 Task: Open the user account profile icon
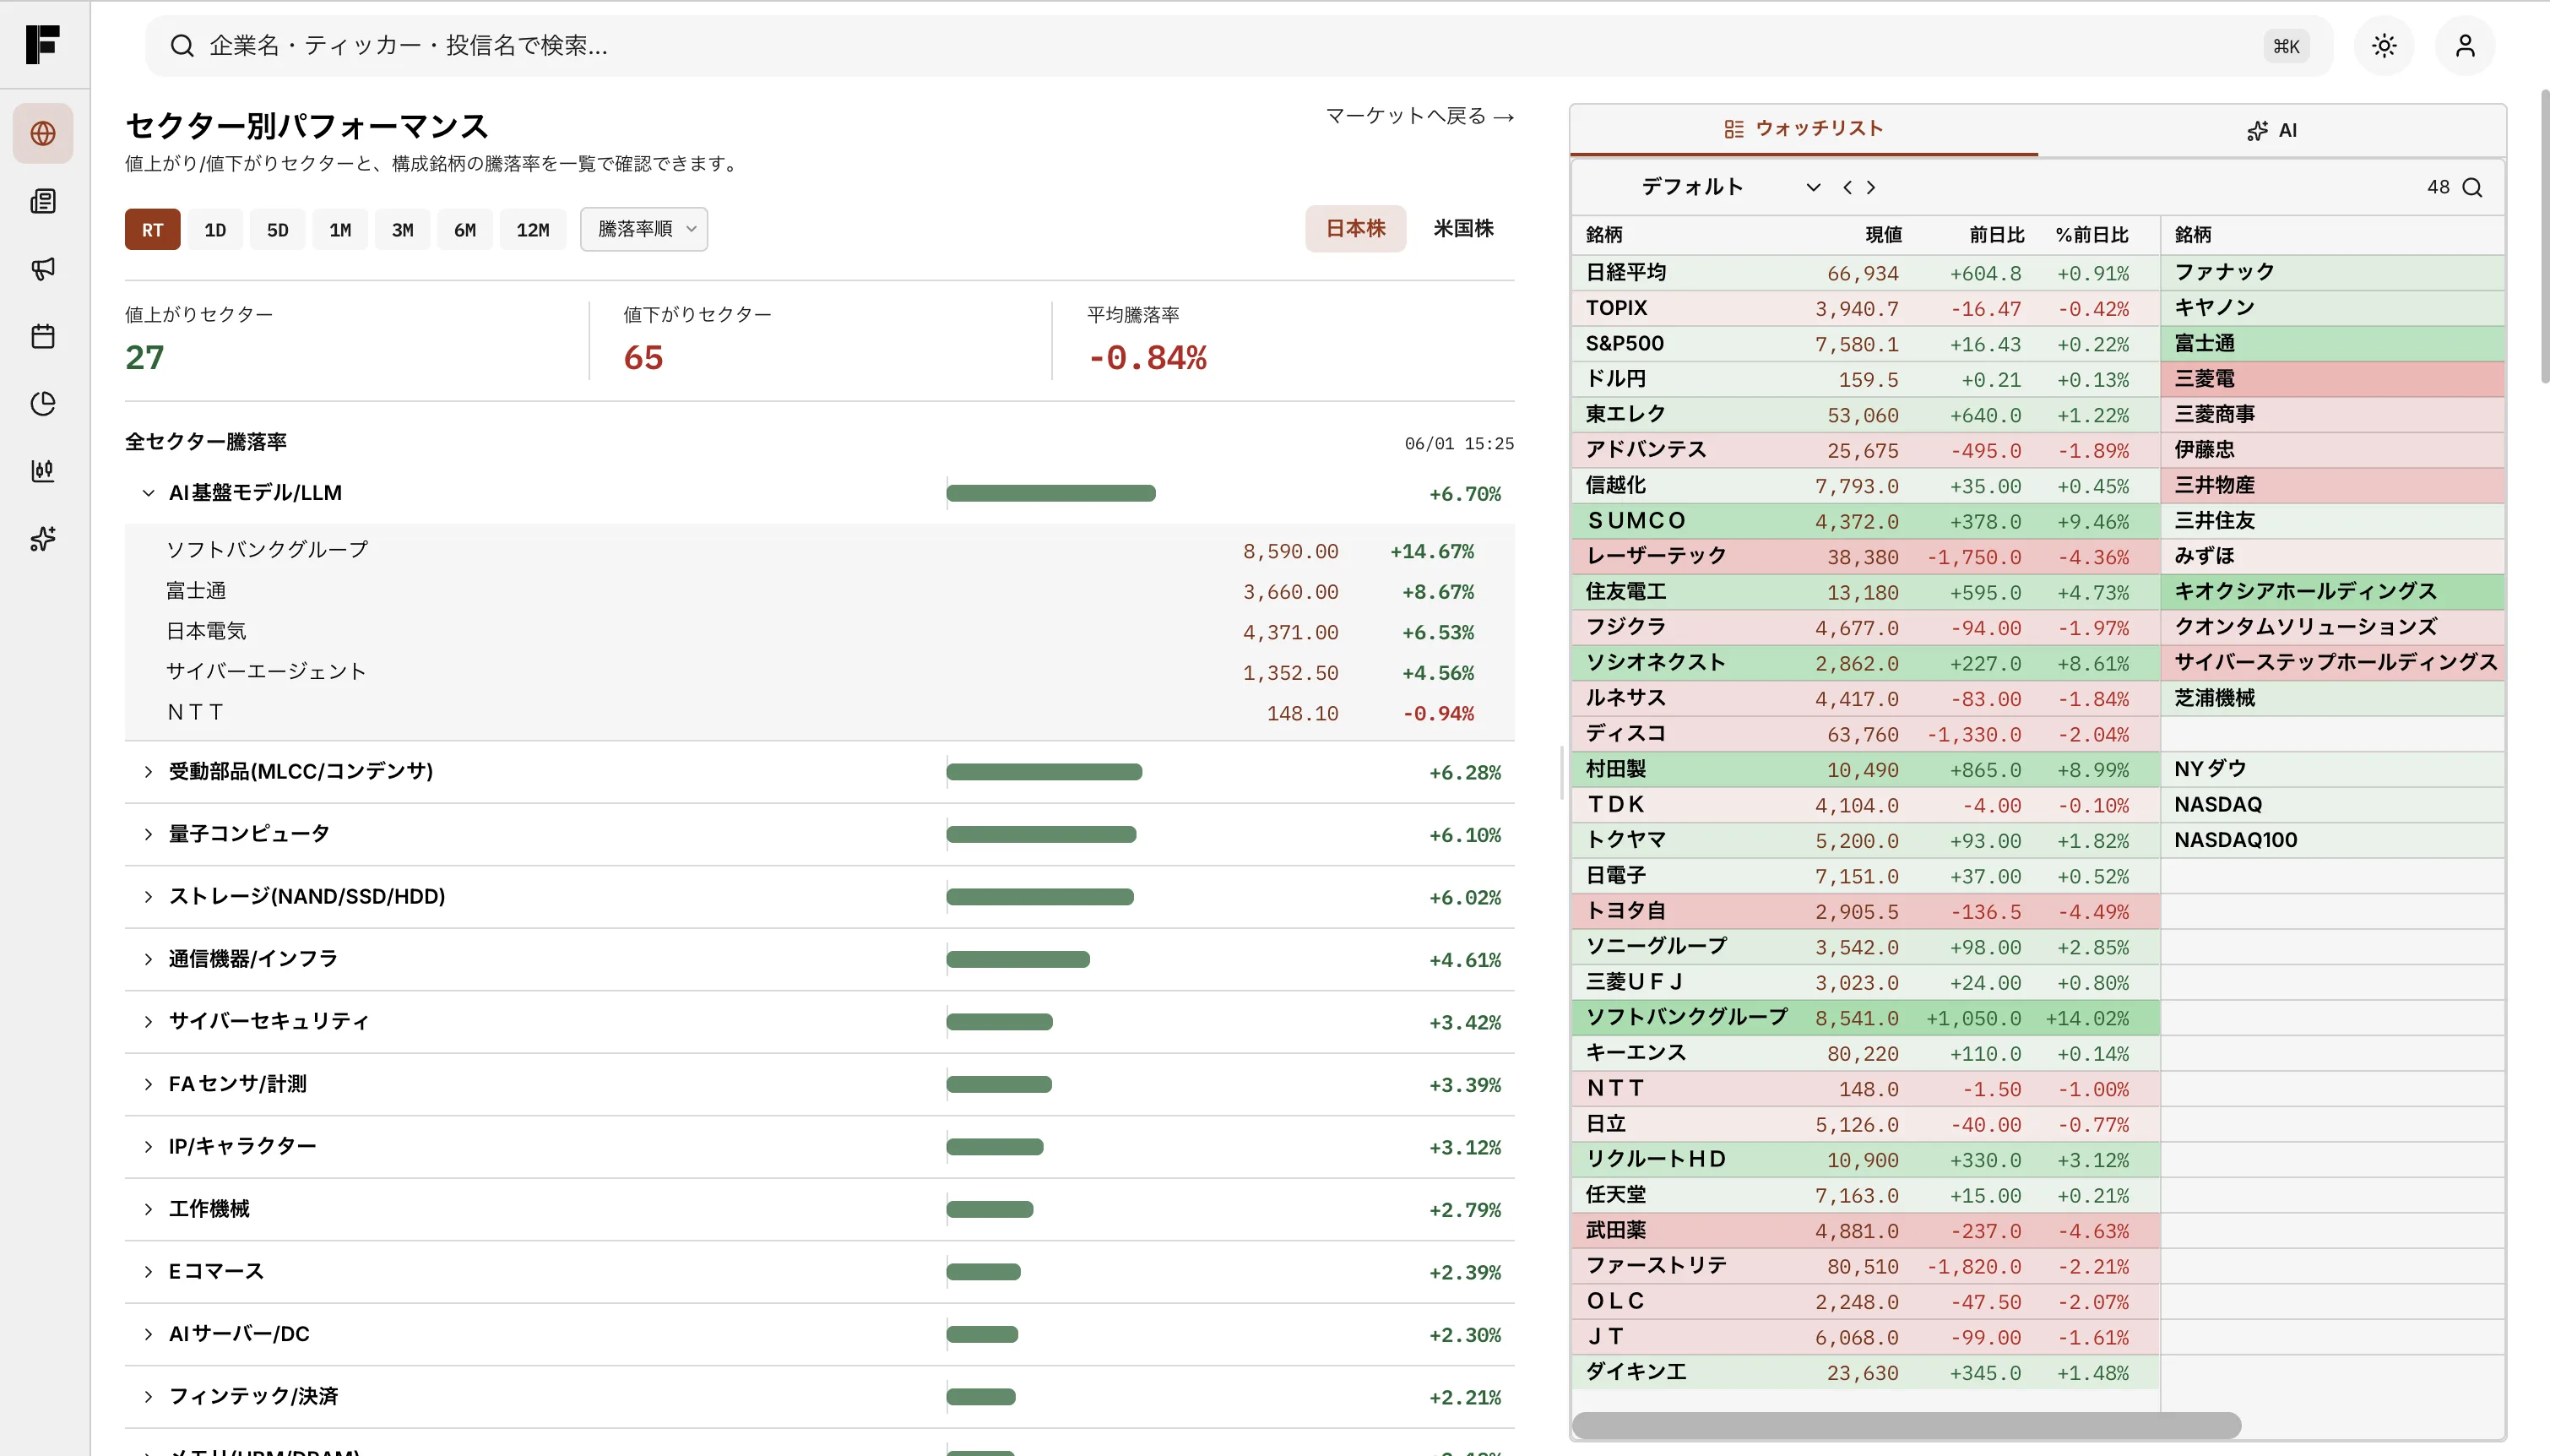(x=2465, y=46)
